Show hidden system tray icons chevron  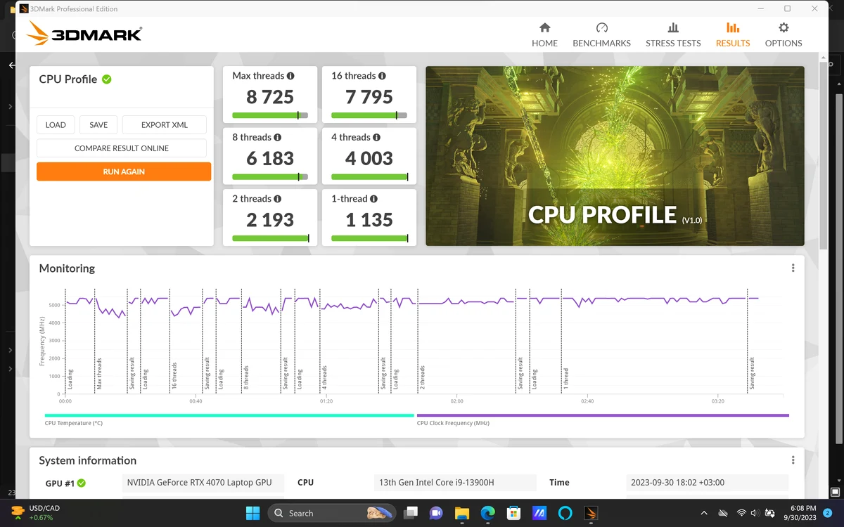(704, 514)
